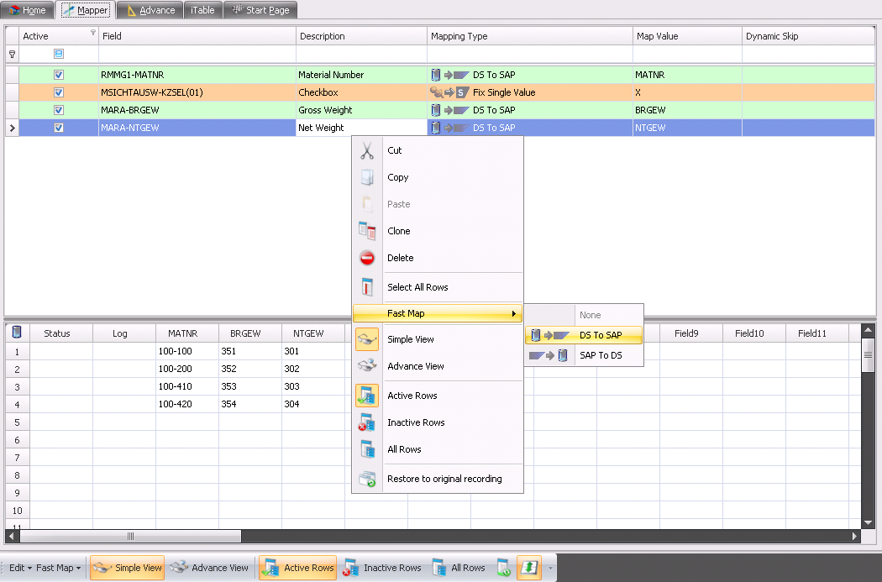This screenshot has width=882, height=582.
Task: Click the BRGEW value 352 cell
Action: 249,369
